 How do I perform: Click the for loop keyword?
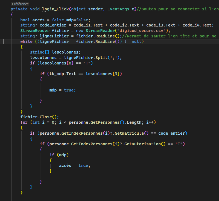point(24,122)
